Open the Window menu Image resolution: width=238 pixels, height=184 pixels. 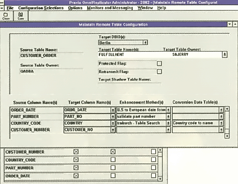145,8
